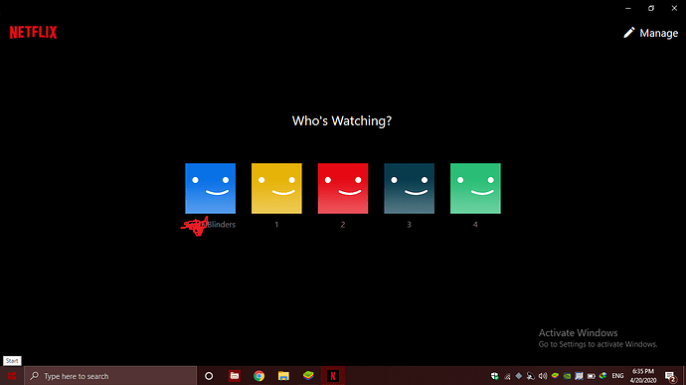Image resolution: width=686 pixels, height=385 pixels.
Task: Open the red app icon beside Cortana
Action: [235, 376]
